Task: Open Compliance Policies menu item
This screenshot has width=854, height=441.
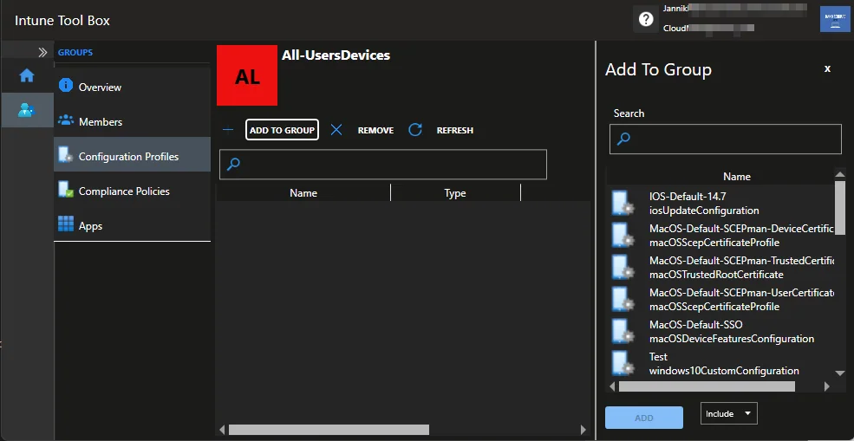Action: (x=133, y=191)
